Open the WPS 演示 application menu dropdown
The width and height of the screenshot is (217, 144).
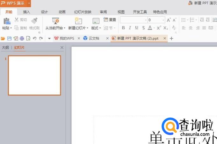coord(29,3)
